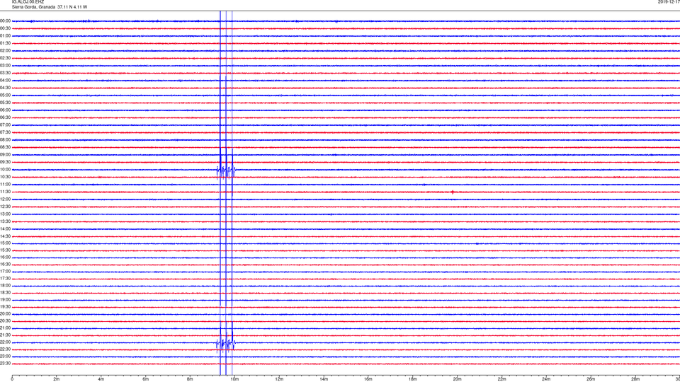The height and width of the screenshot is (382, 680).
Task: Click the 24m tick on time axis
Action: [546, 379]
